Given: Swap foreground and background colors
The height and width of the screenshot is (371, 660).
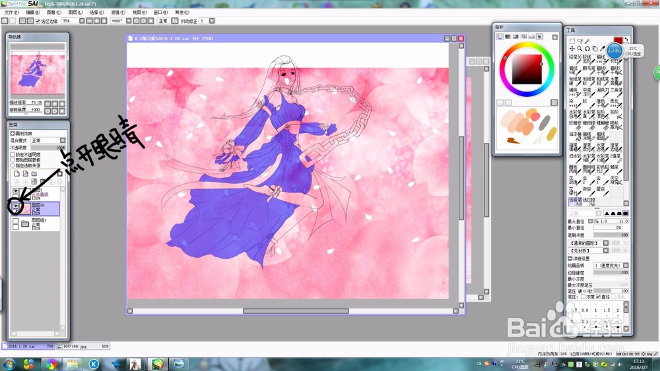Looking at the screenshot, I should [626, 40].
